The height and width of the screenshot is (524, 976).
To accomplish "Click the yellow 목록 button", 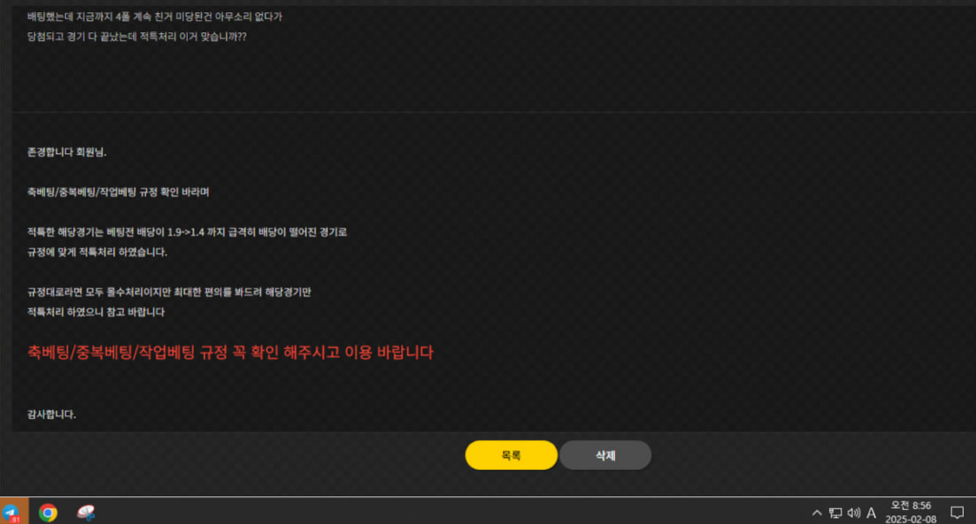I will click(x=511, y=454).
